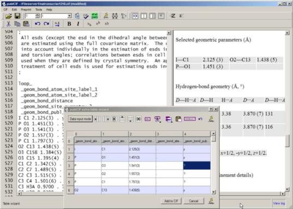Click the wide purple field icon in the wizard
The image size is (293, 209).
[x=190, y=119]
